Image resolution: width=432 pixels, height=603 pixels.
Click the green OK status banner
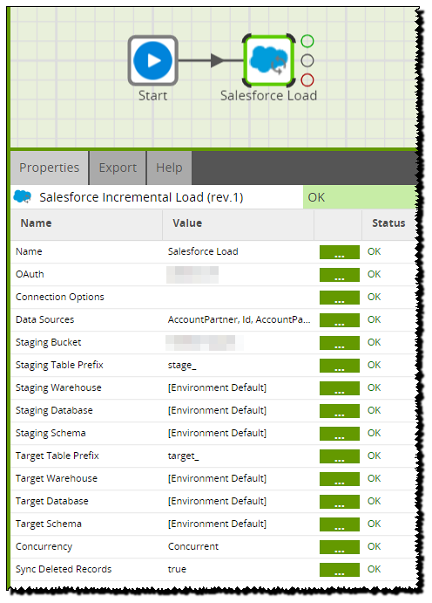pyautogui.click(x=360, y=197)
